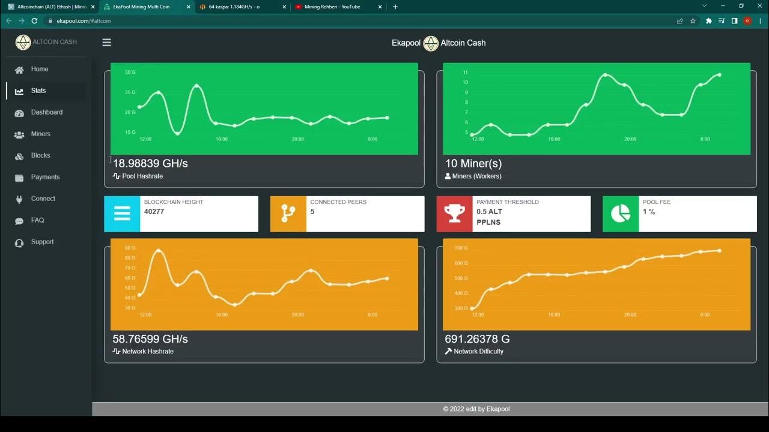769x432 pixels.
Task: Bookmark this page with star icon
Action: click(693, 21)
